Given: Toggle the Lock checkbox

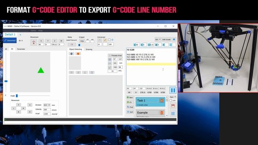Looking at the screenshot, I should 171,100.
